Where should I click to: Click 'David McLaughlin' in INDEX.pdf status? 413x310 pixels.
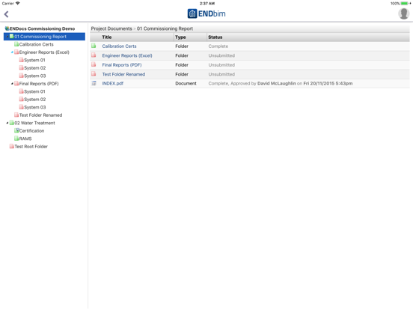point(277,83)
